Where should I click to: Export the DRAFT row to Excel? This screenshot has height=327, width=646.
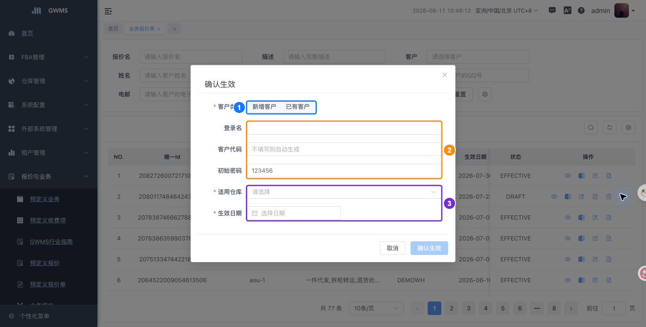point(567,197)
